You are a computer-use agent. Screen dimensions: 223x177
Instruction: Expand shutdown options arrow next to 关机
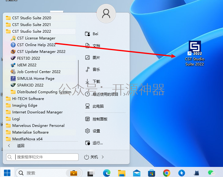[103, 157]
